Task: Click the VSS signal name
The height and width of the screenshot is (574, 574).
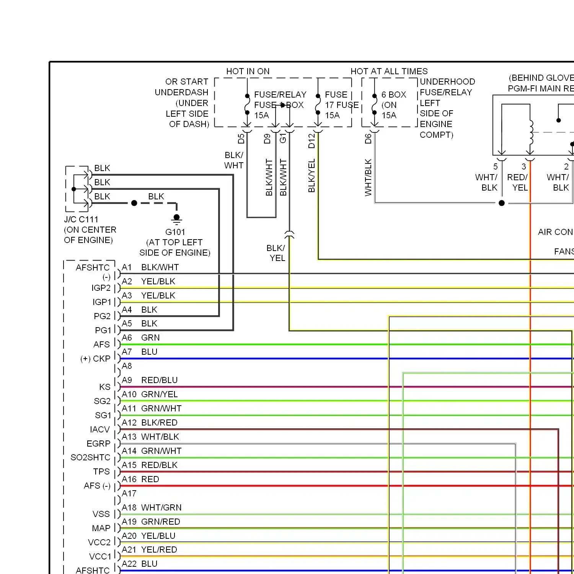Action: tap(101, 514)
